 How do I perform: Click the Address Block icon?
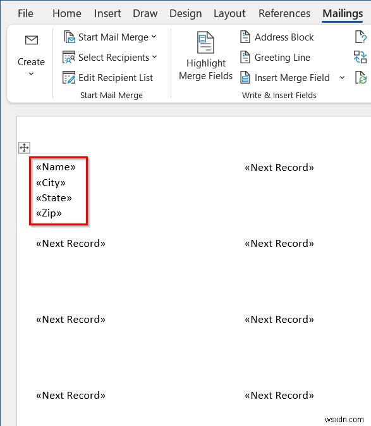[x=245, y=37]
